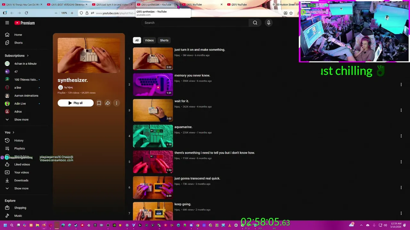The width and height of the screenshot is (410, 230).
Task: Bookmark this page with the star icon
Action: pos(291,13)
